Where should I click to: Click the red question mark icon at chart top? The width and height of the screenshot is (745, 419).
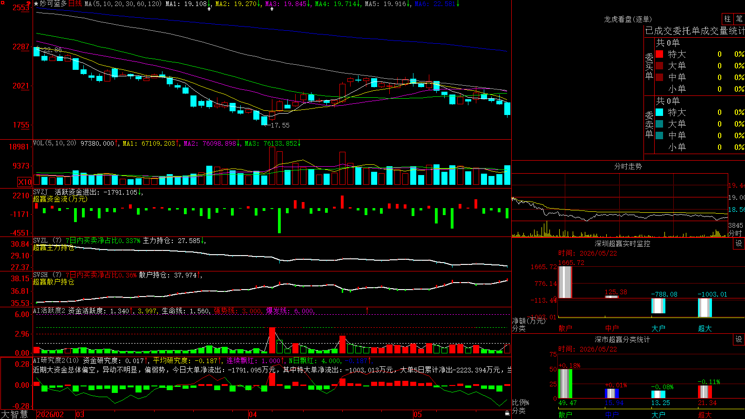coord(29,4)
